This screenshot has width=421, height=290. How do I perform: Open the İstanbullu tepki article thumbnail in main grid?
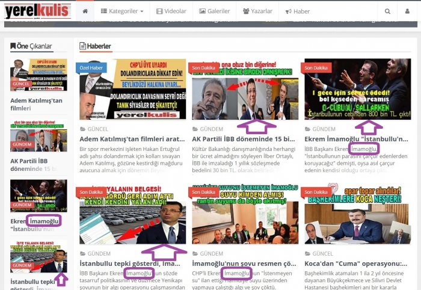pyautogui.click(x=132, y=215)
